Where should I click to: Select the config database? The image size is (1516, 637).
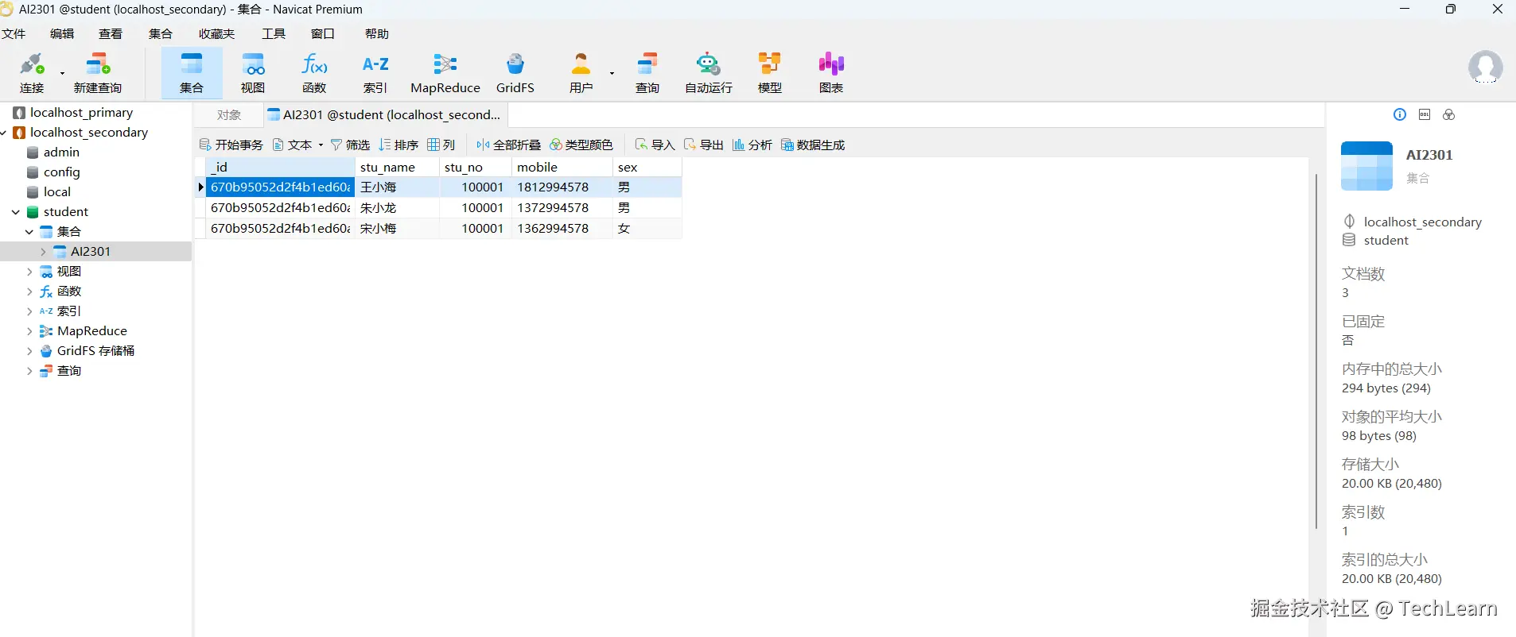(61, 172)
